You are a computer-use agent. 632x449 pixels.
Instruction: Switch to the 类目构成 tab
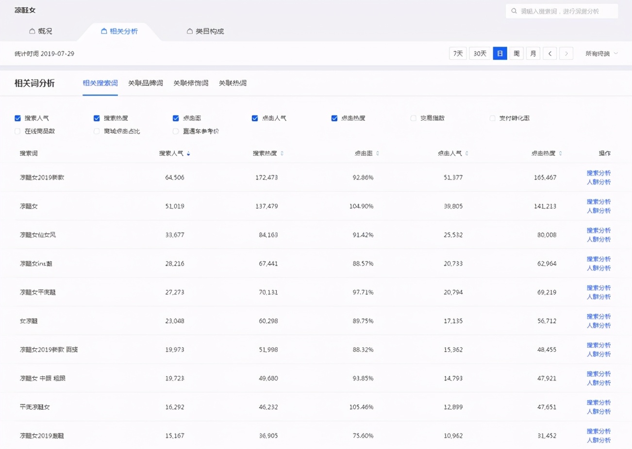tap(205, 31)
